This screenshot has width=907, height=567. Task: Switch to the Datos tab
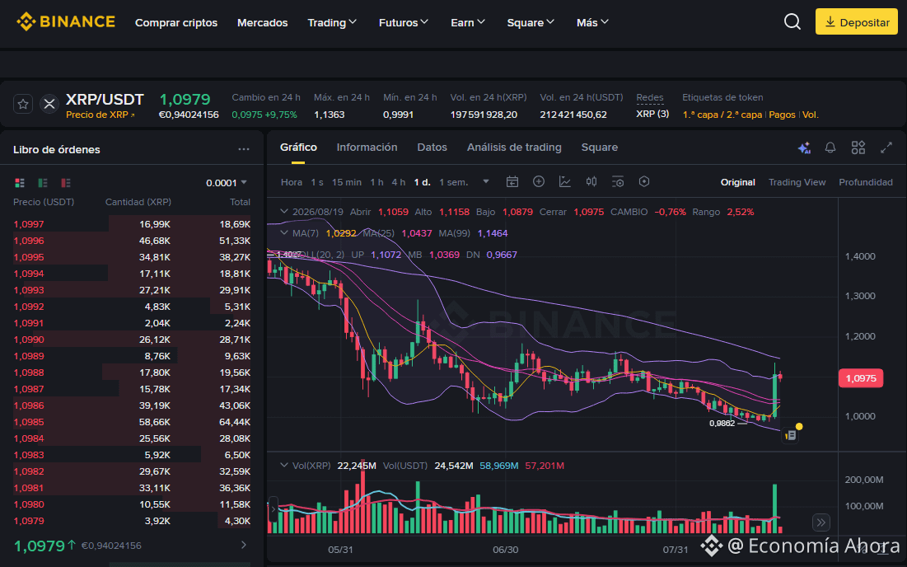pos(432,147)
